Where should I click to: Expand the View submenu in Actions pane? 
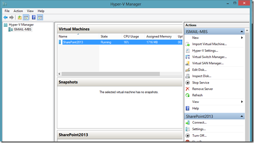[242, 102]
